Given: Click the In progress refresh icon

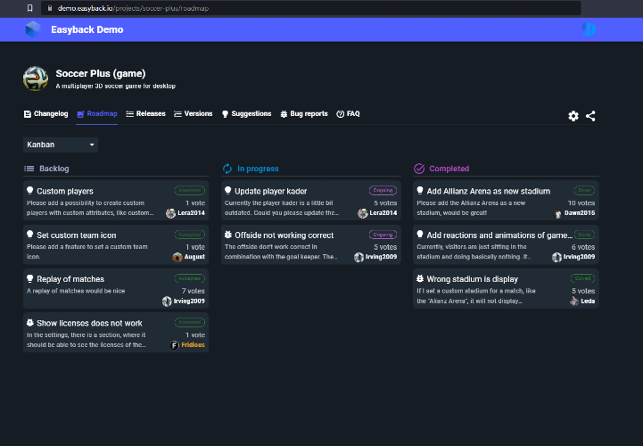Looking at the screenshot, I should [227, 169].
